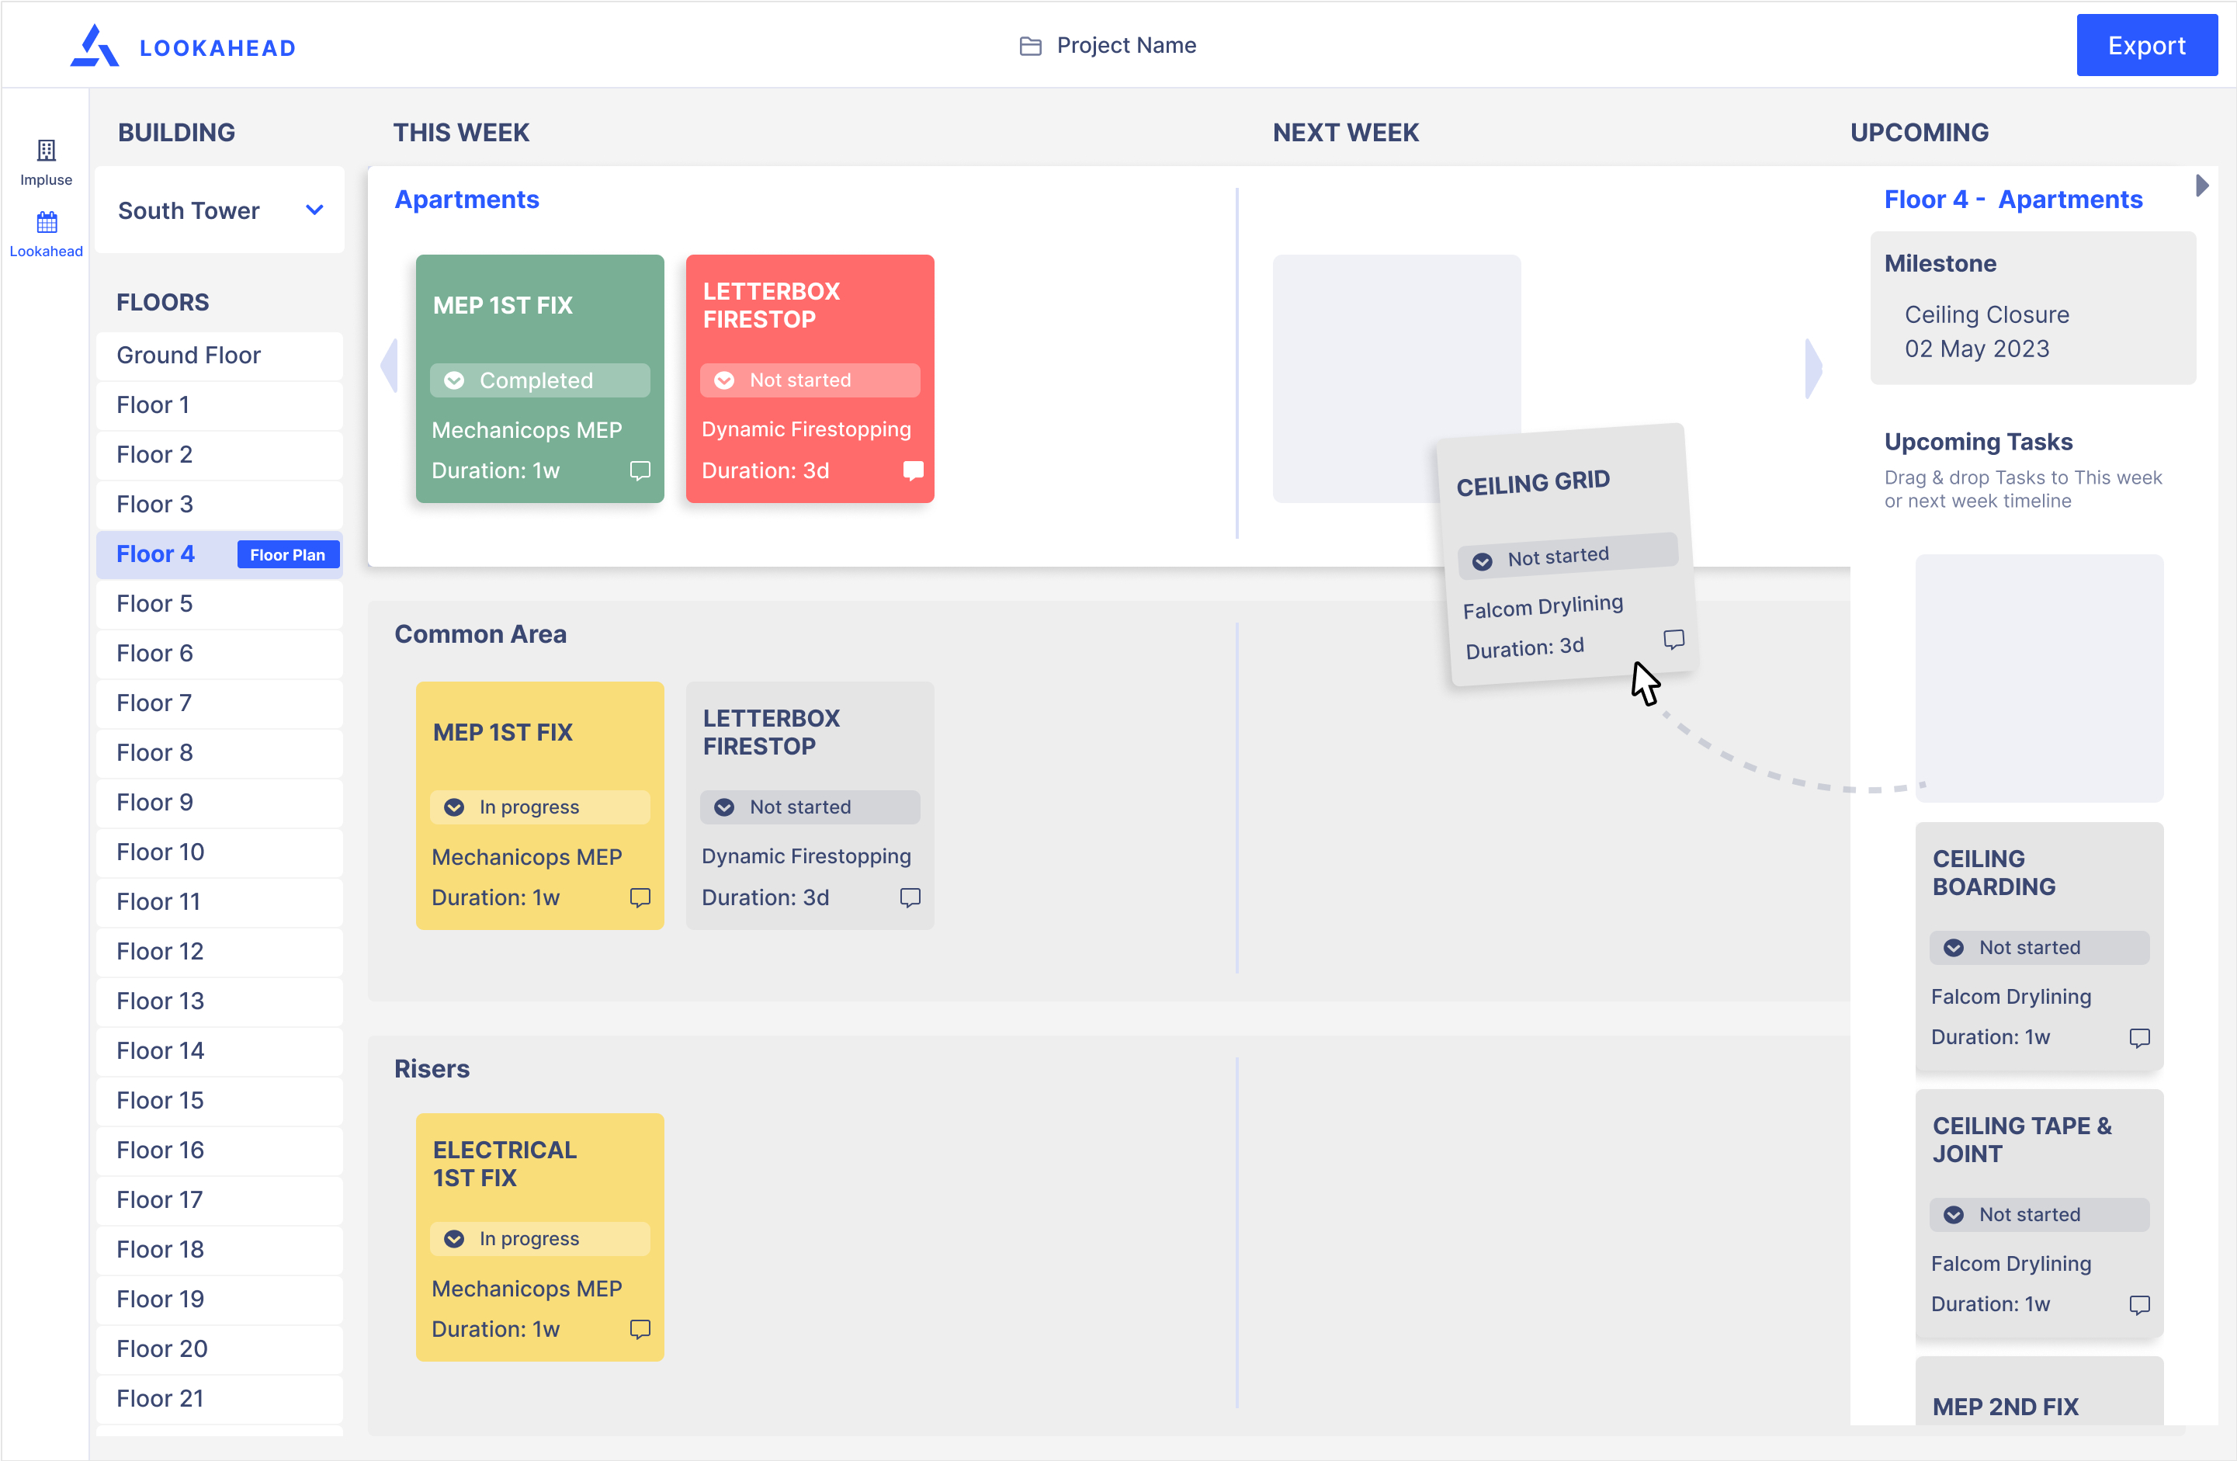Open the Floor Plan for Floor 4
The image size is (2237, 1461).
click(x=288, y=555)
